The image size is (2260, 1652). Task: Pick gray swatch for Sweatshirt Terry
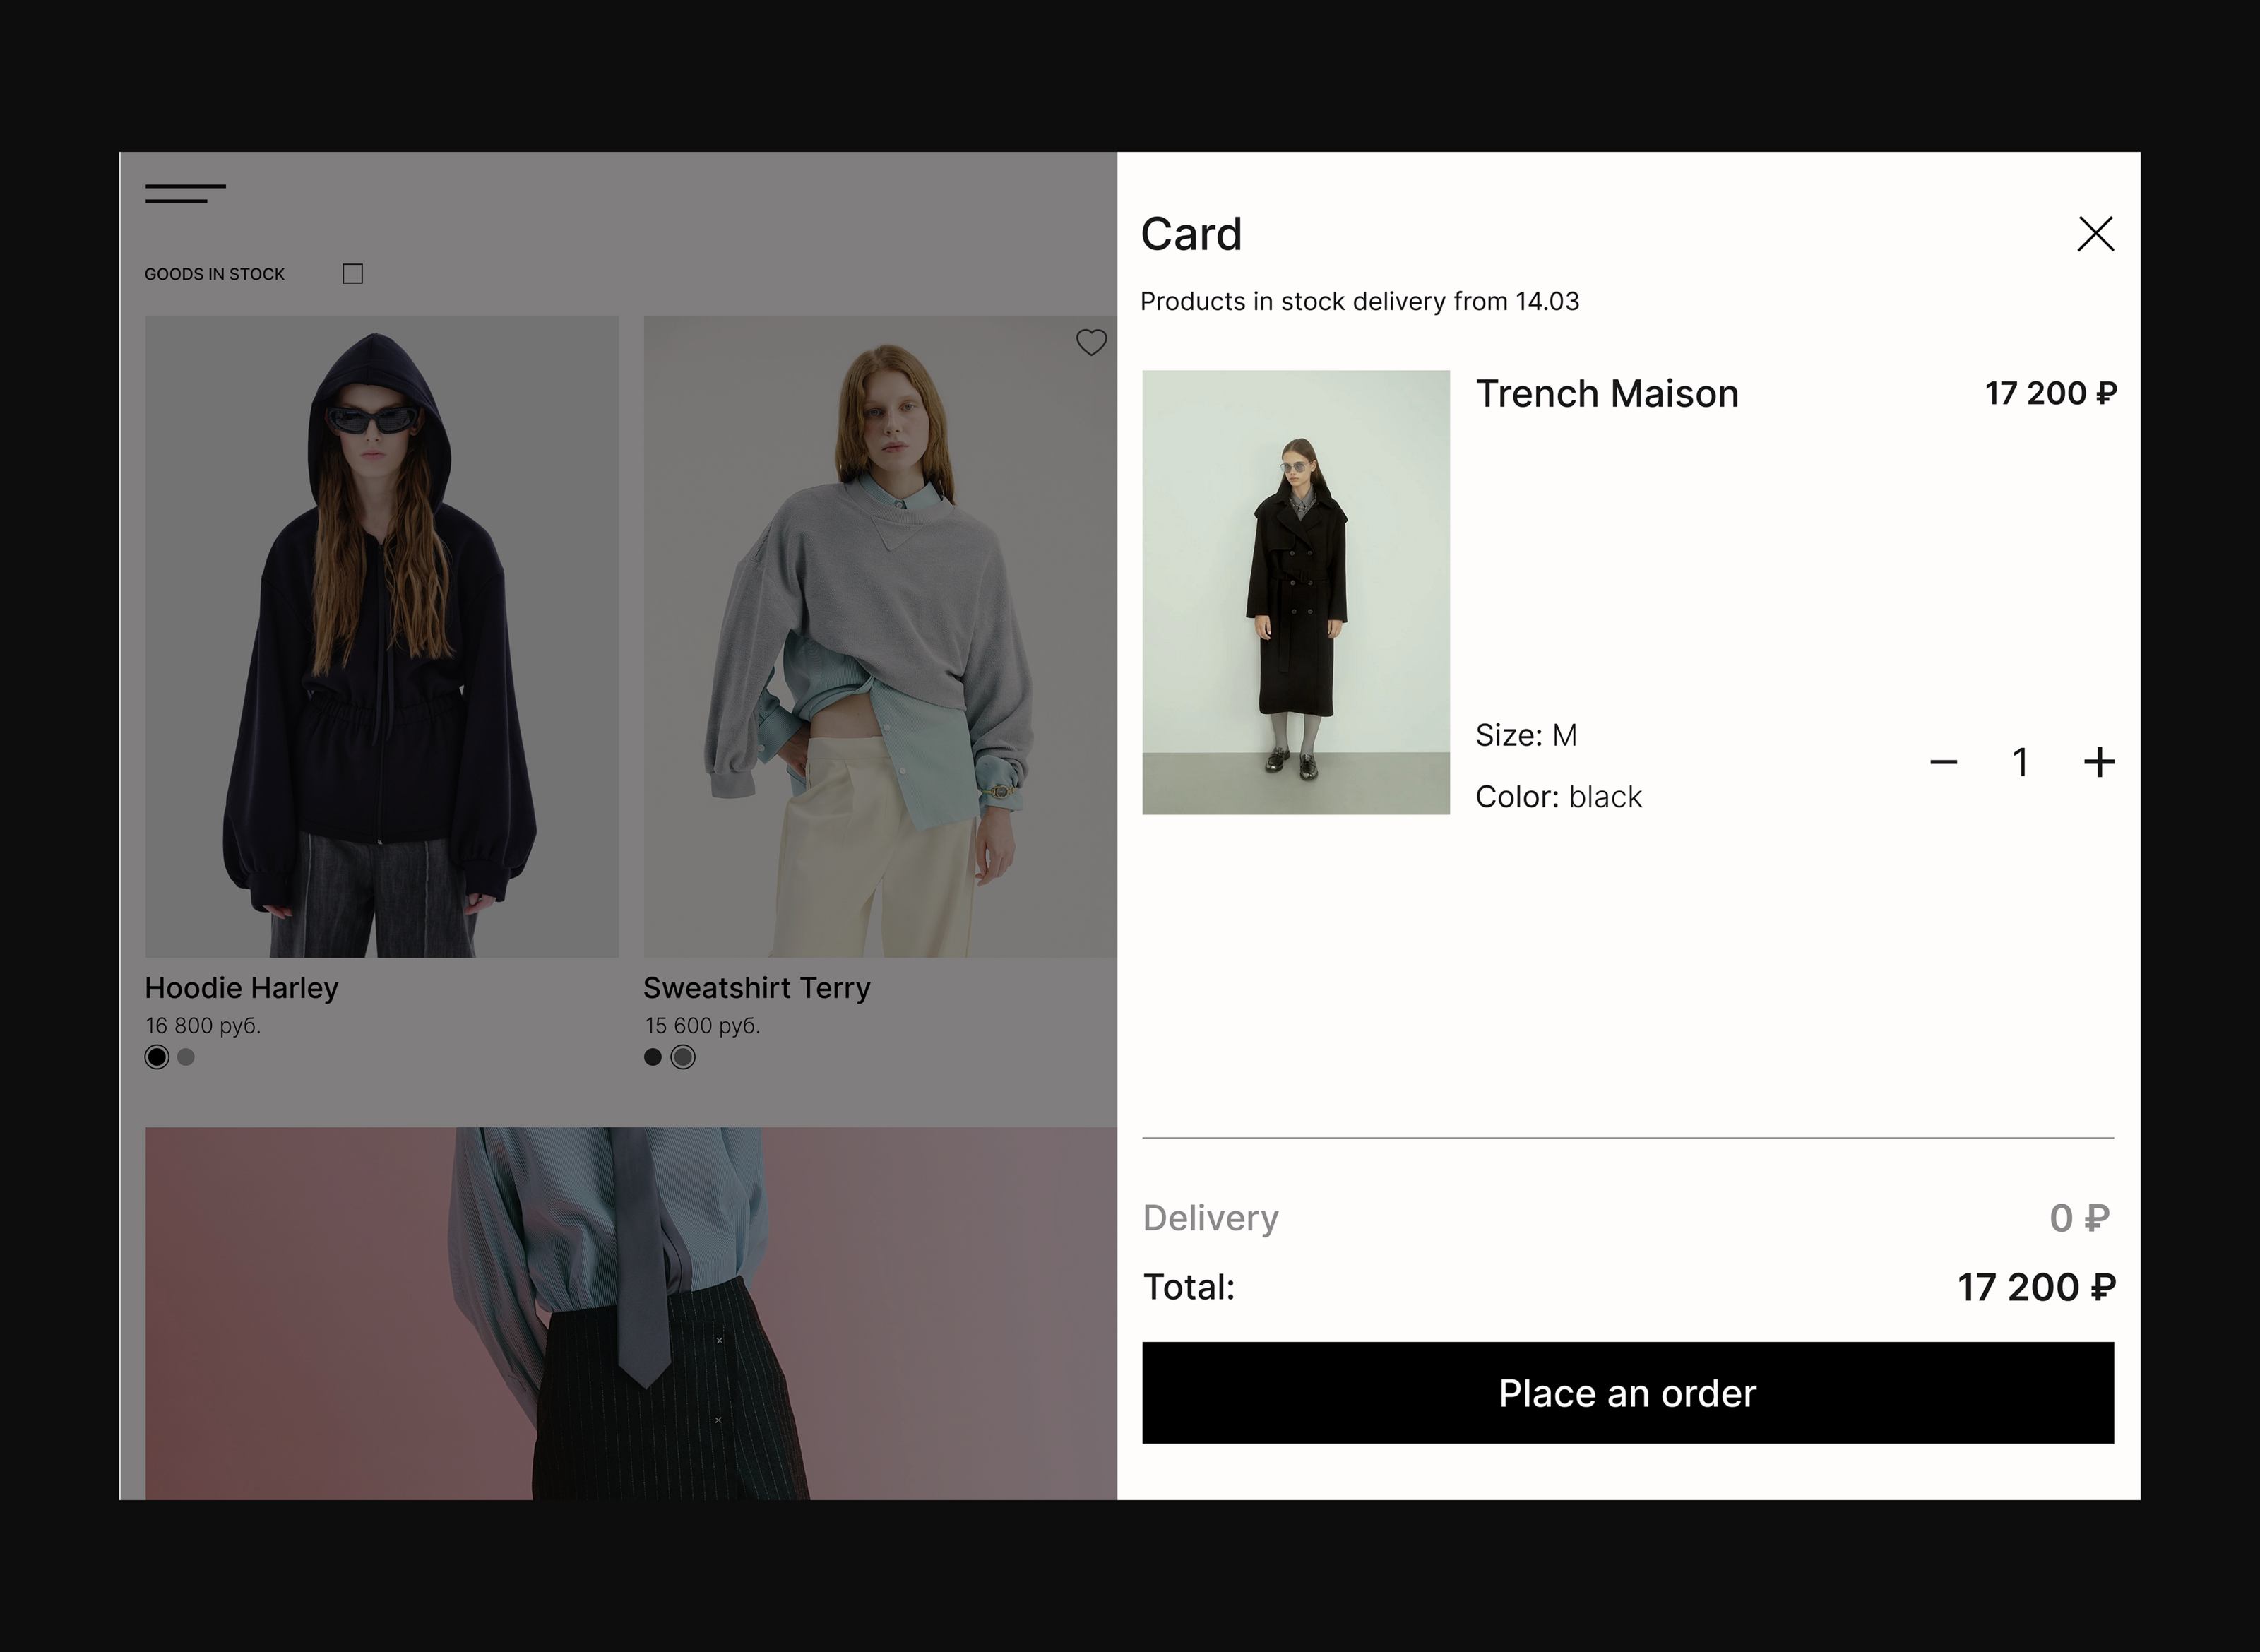point(683,1057)
